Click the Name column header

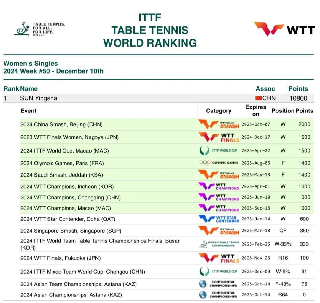(29, 89)
